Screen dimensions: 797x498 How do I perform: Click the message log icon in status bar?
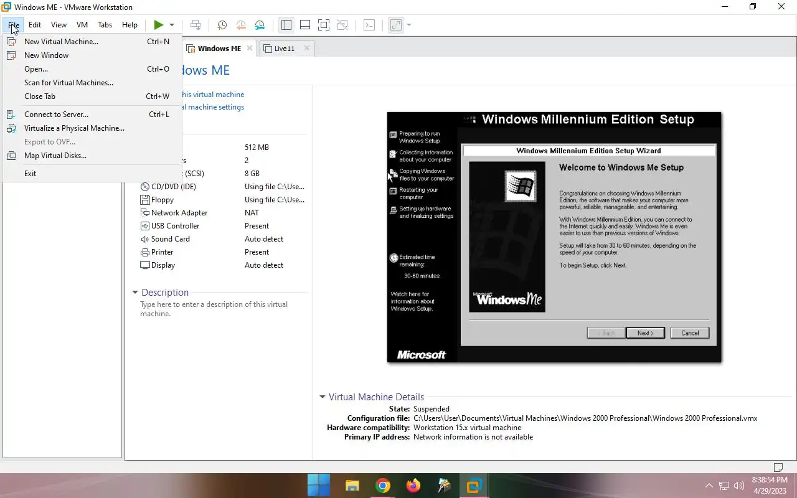pos(778,467)
